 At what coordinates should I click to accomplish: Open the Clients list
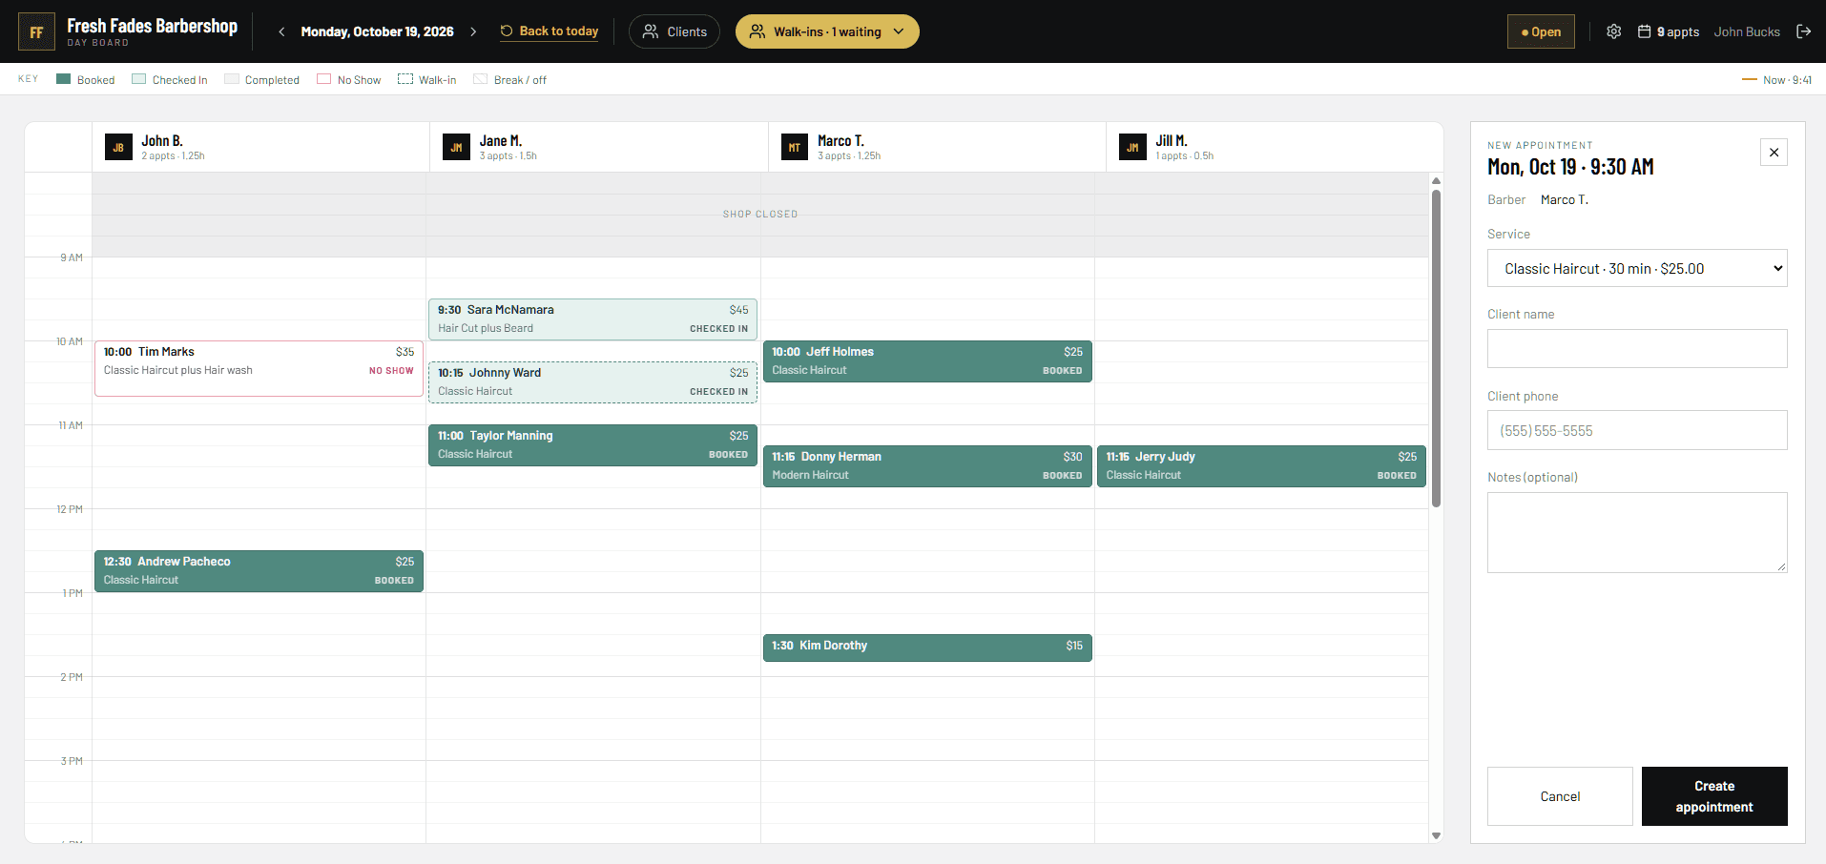(674, 31)
